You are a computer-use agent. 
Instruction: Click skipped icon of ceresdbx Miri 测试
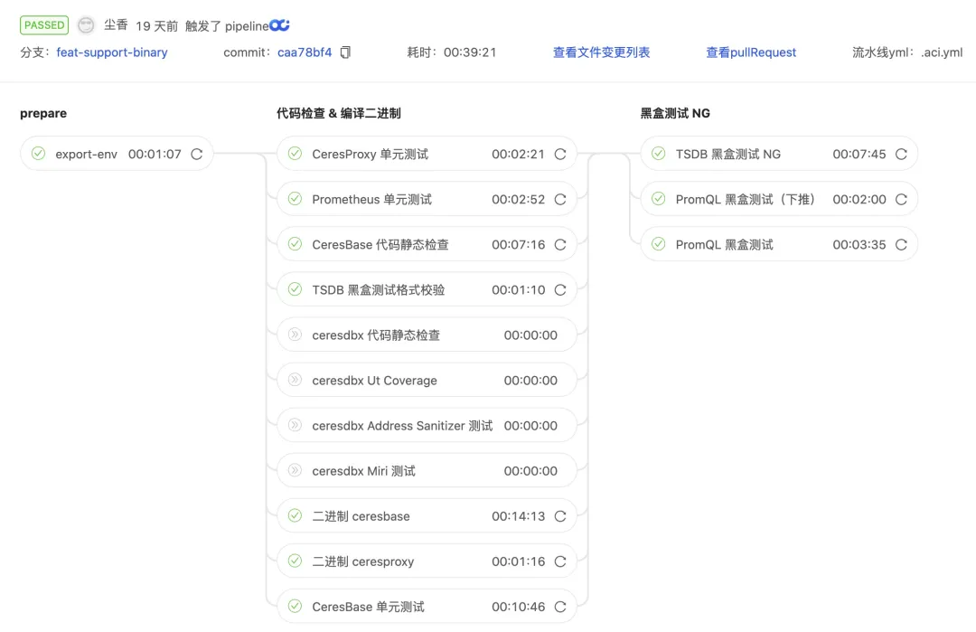click(x=295, y=470)
